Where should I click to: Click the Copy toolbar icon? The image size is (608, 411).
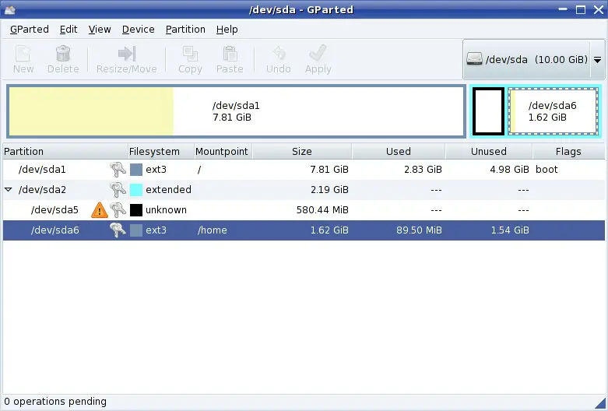[x=190, y=54]
